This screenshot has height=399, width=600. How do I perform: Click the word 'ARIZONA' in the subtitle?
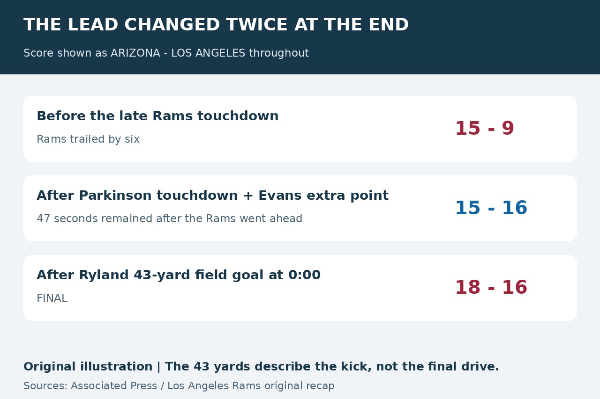coord(135,53)
